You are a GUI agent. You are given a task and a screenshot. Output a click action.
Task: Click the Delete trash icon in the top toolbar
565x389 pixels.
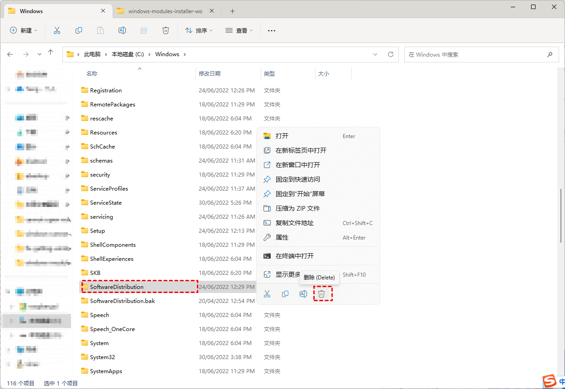tap(166, 30)
